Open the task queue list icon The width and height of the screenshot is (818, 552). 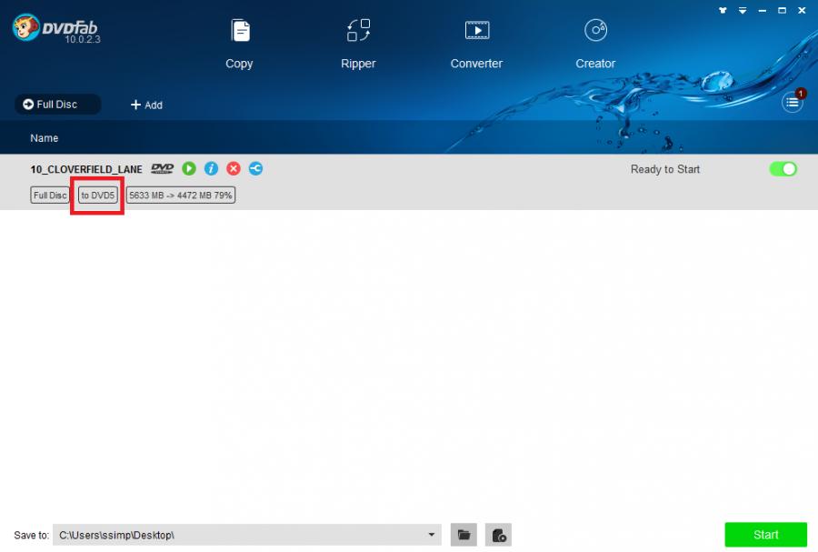coord(792,102)
